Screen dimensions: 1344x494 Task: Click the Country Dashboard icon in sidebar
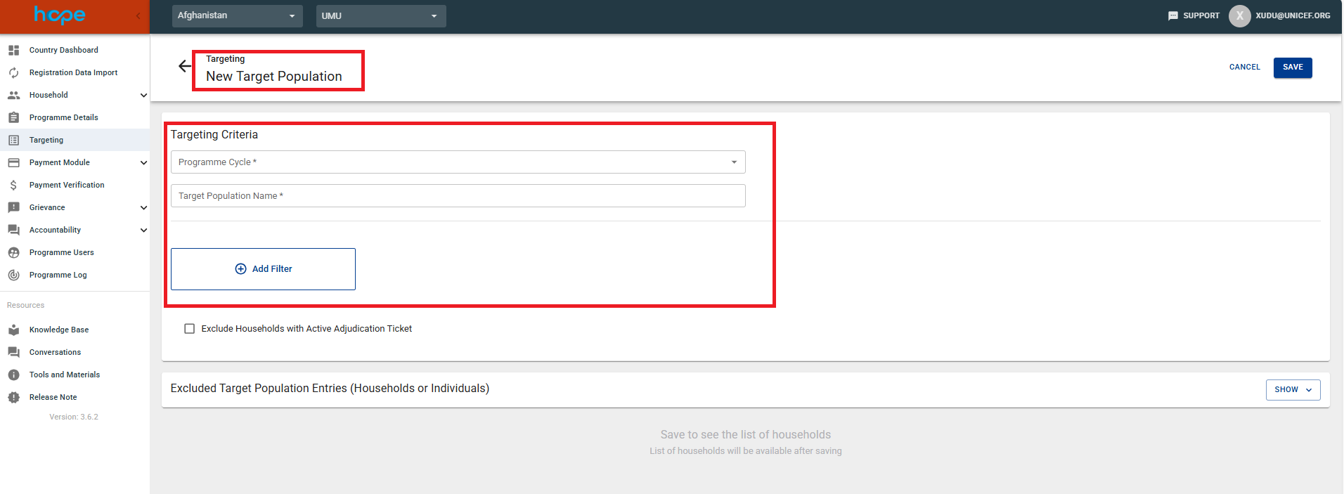coord(13,51)
